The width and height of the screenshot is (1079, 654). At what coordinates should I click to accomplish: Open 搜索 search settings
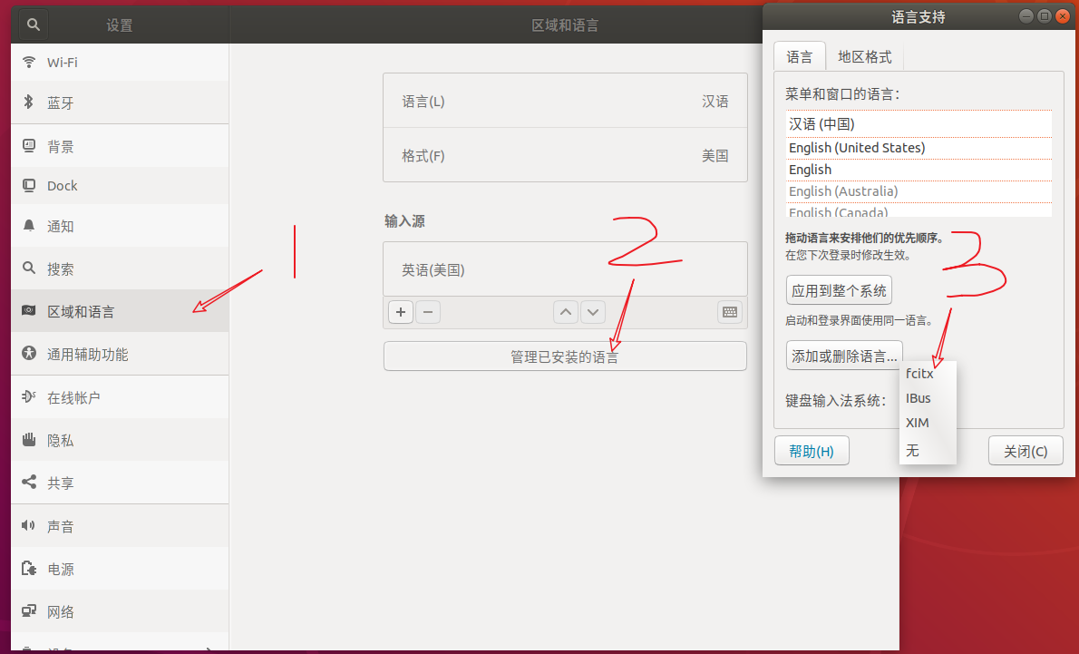pyautogui.click(x=120, y=268)
